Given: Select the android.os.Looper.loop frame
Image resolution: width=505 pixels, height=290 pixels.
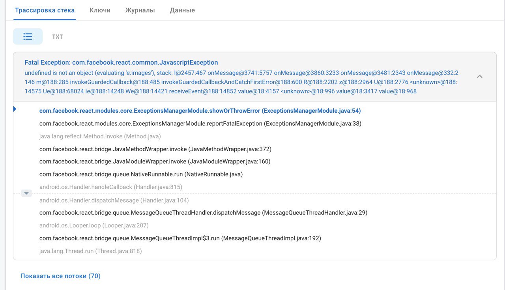Looking at the screenshot, I should pos(94,225).
